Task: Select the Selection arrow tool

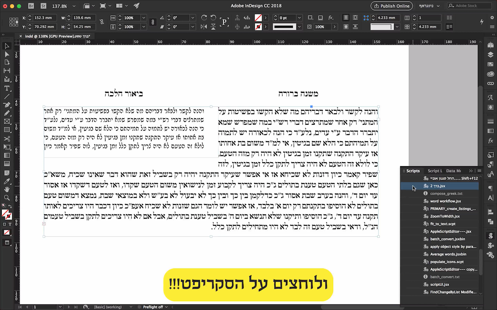Action: coord(6,46)
